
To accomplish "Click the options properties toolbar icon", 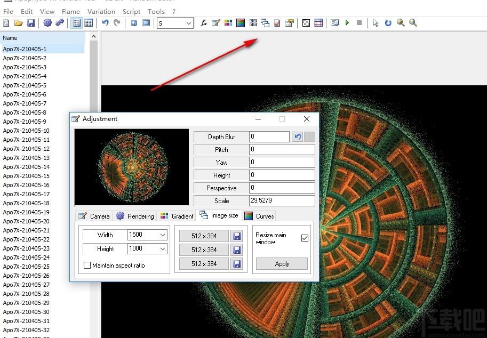I will (x=290, y=23).
